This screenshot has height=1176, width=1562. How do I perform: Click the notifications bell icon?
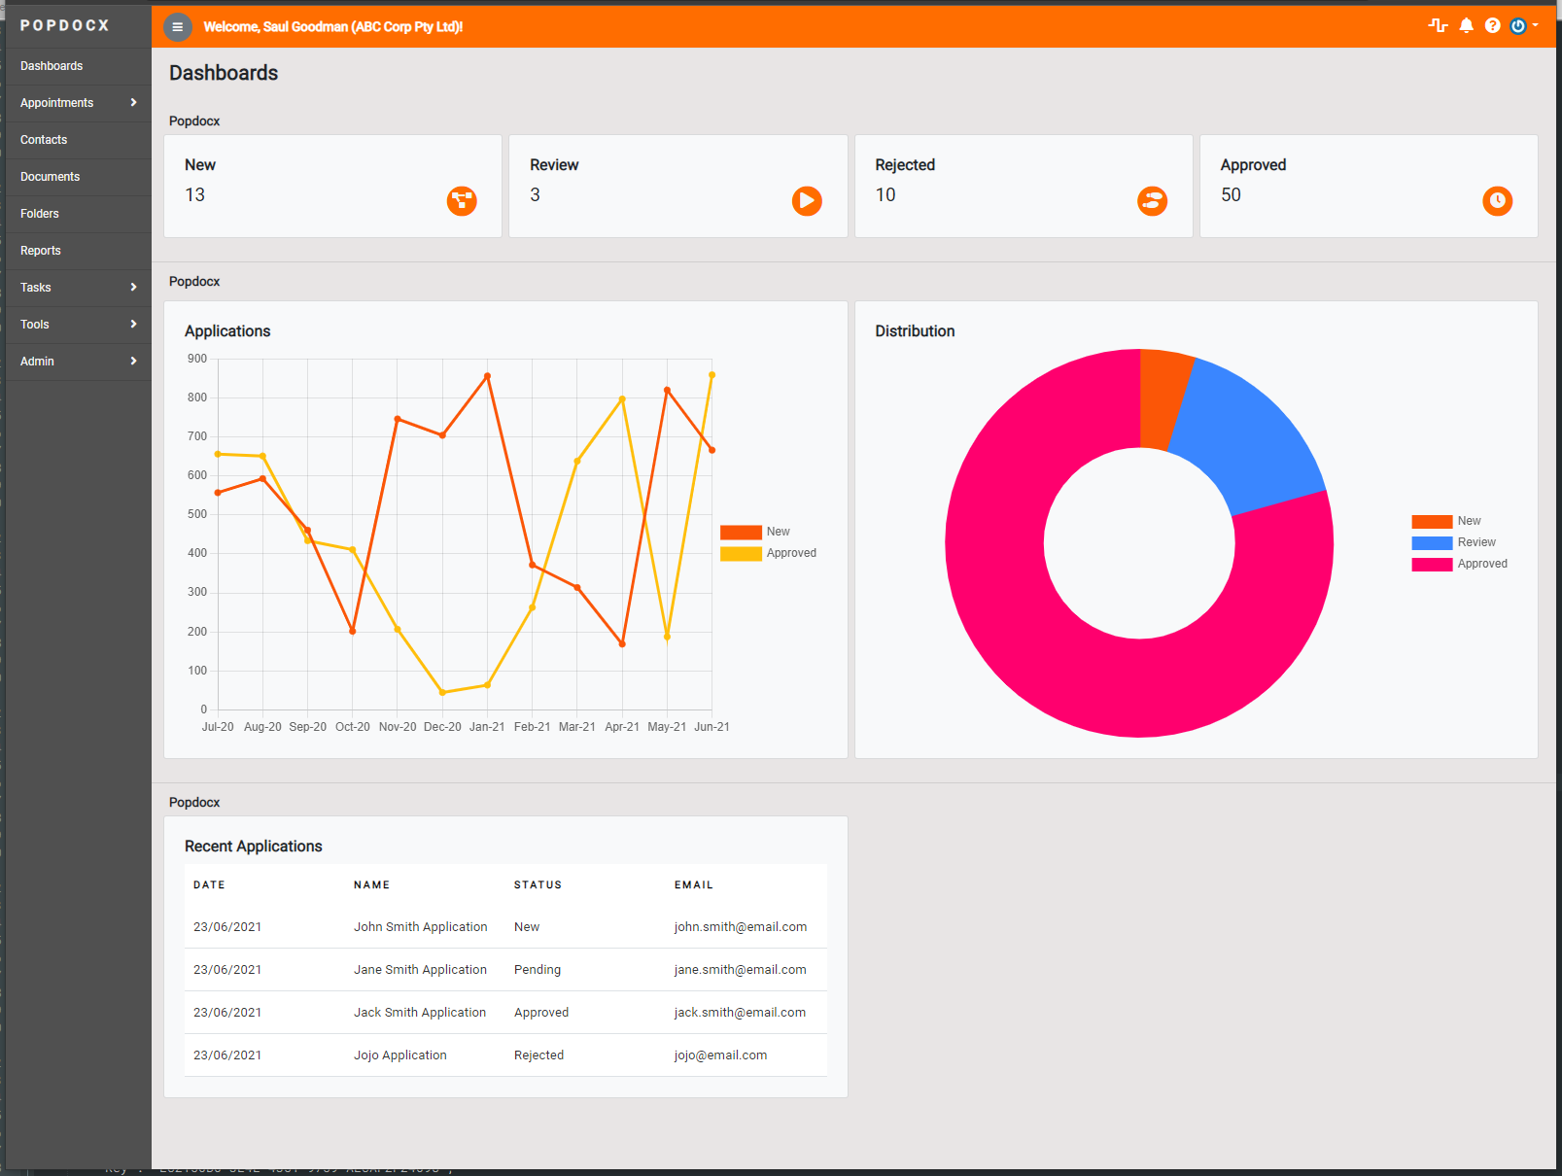[x=1466, y=25]
